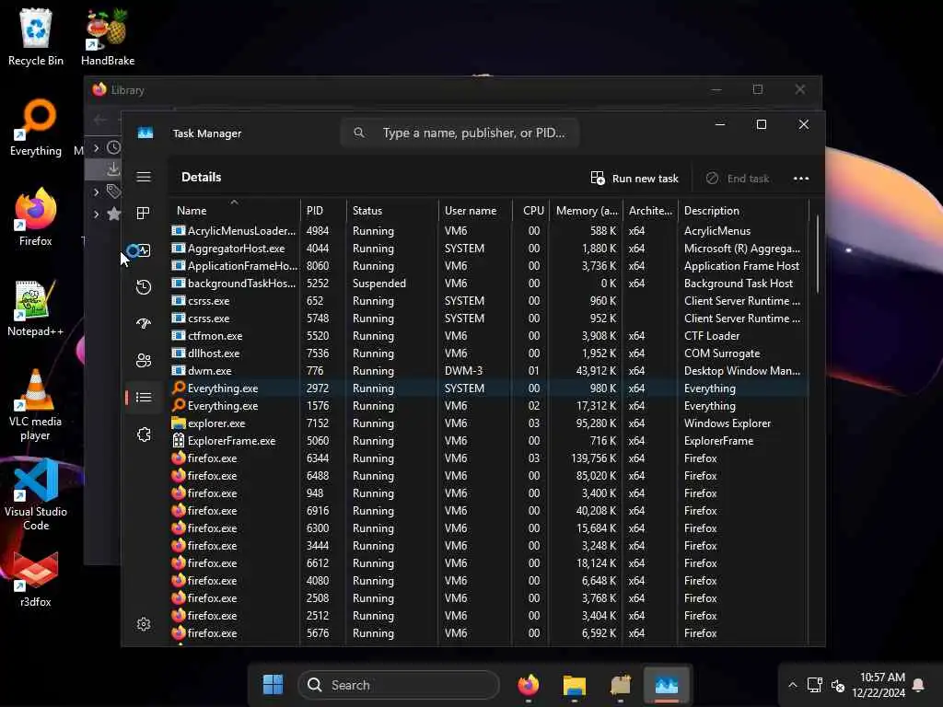Image resolution: width=943 pixels, height=707 pixels.
Task: Show hidden system tray icons chevron
Action: click(x=793, y=685)
